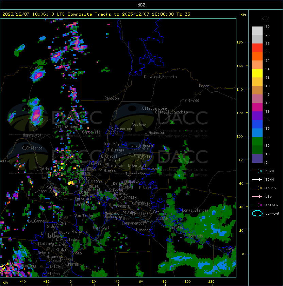Click the 'MENDOZA' city label

point(83,174)
